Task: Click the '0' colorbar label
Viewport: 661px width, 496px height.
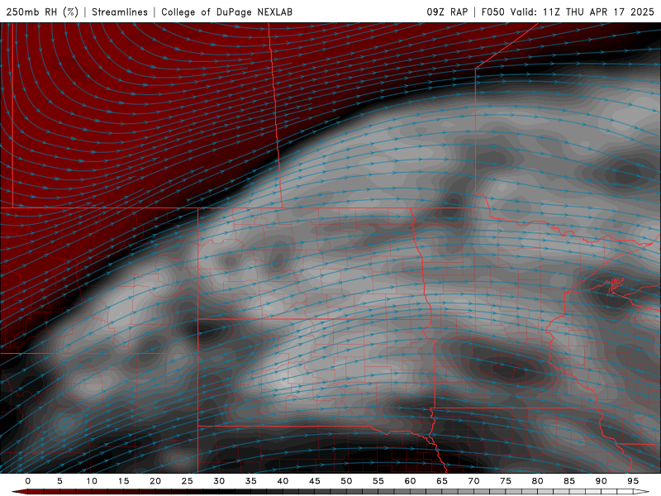Action: coord(28,481)
